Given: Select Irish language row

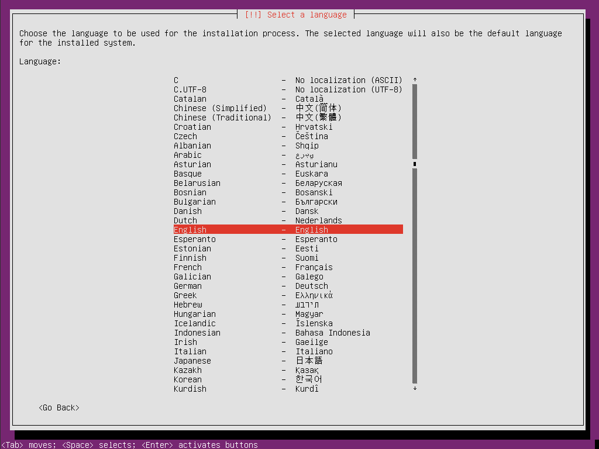Looking at the screenshot, I should click(288, 342).
